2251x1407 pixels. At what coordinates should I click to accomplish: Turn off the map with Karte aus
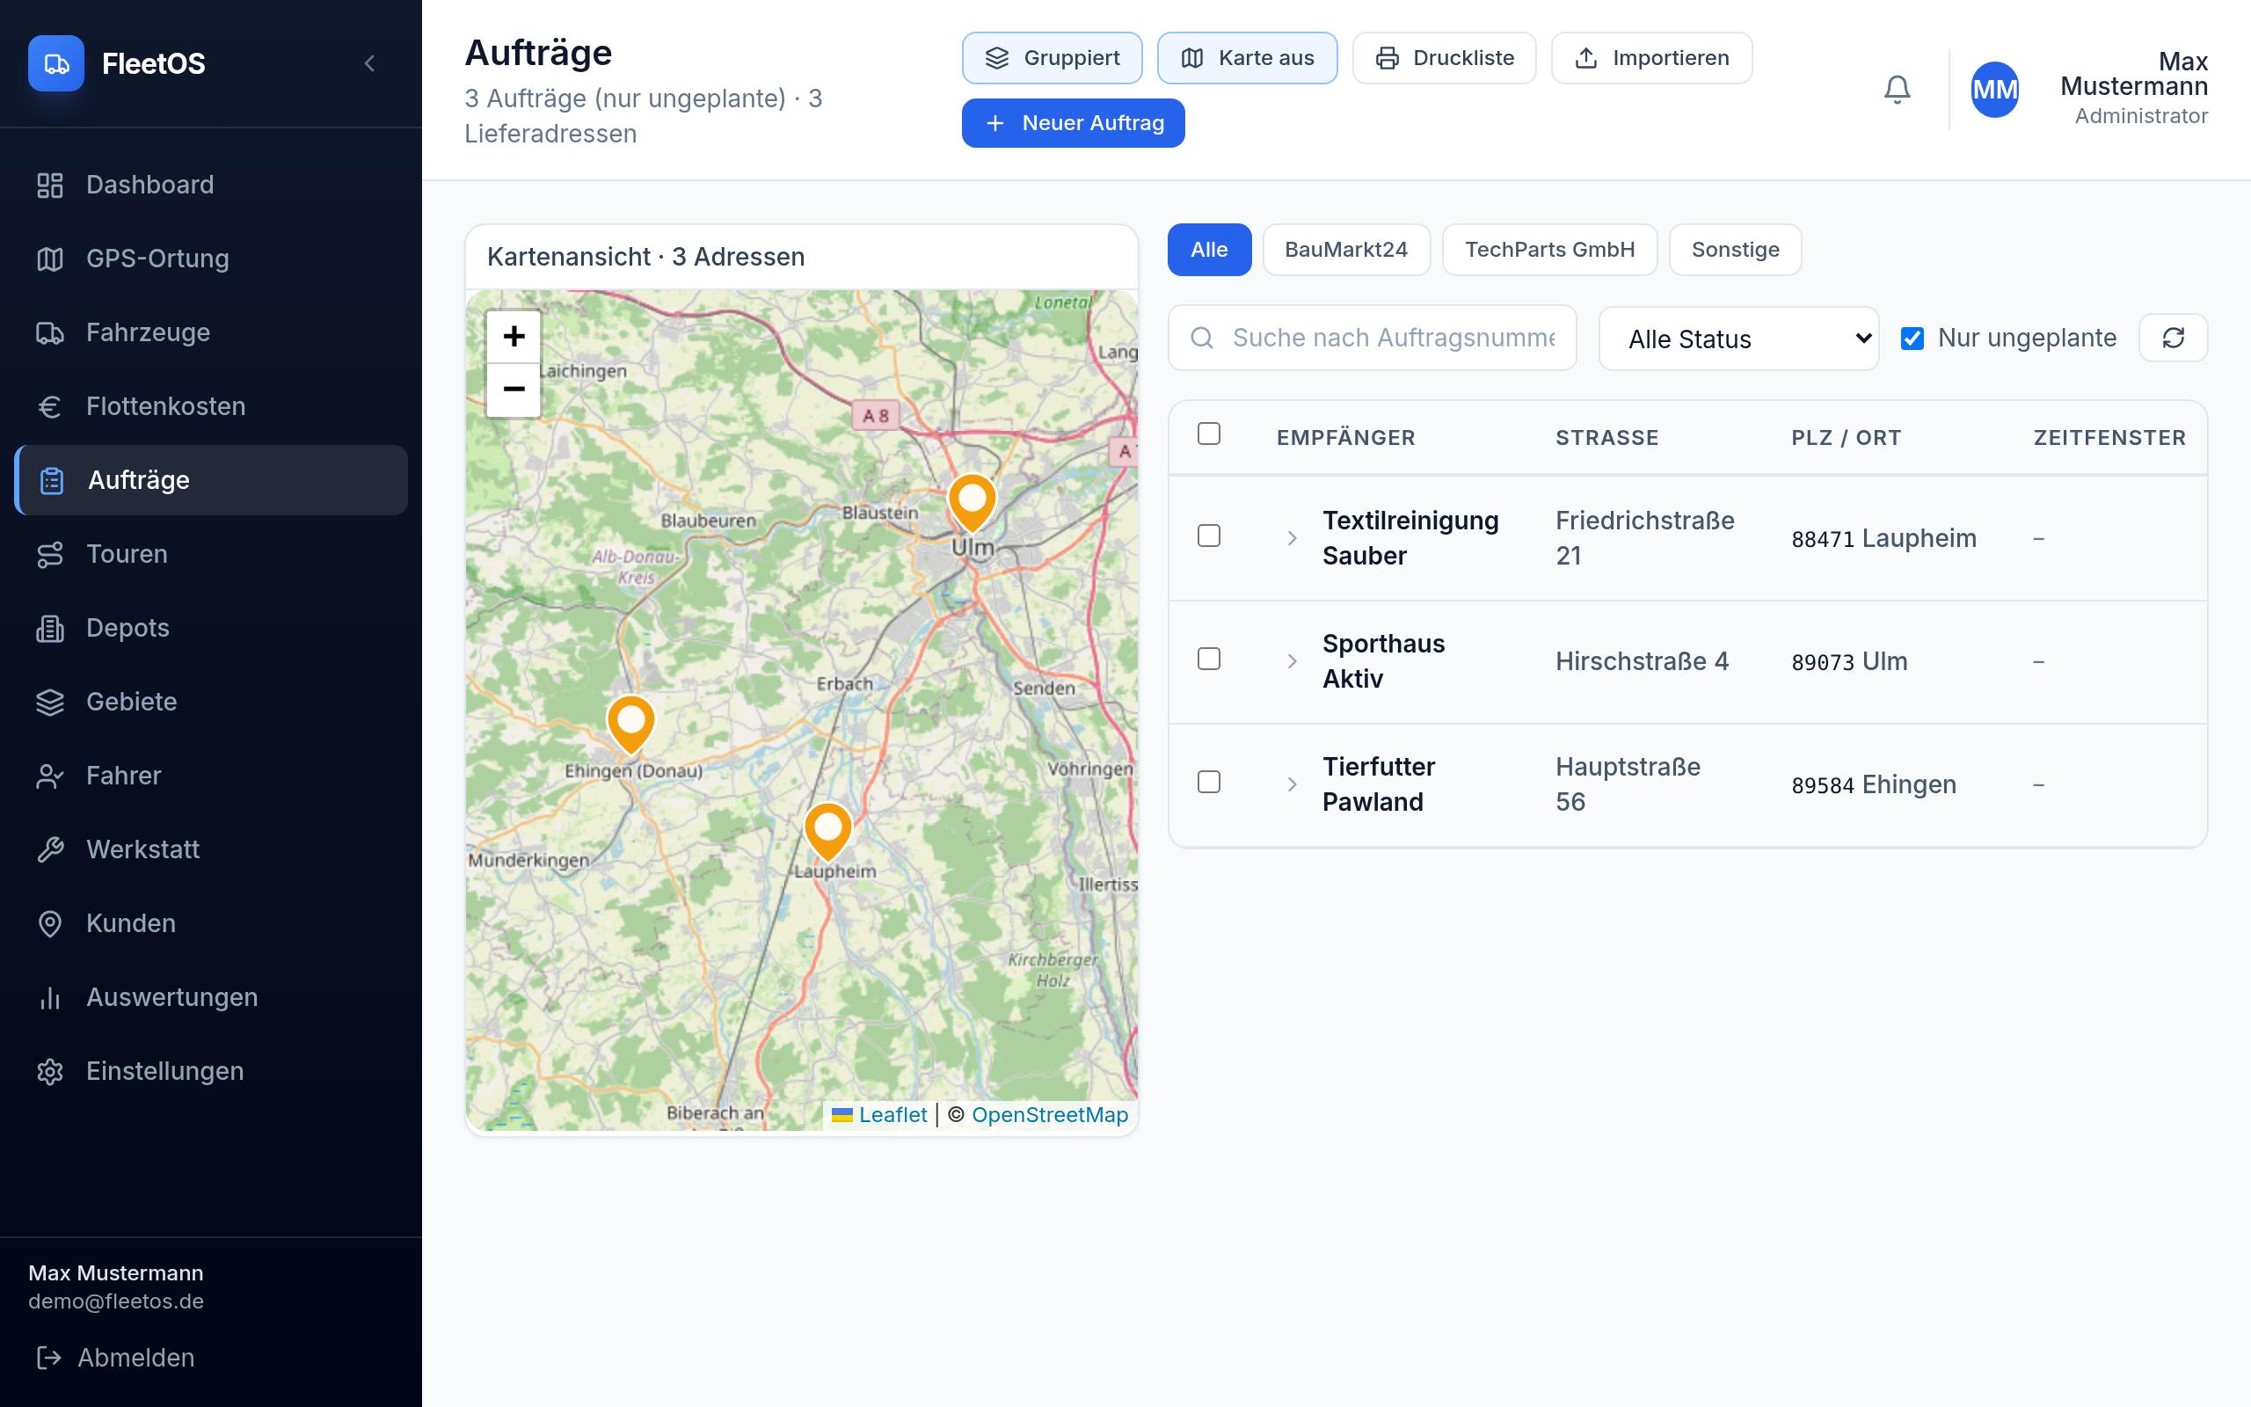point(1248,58)
